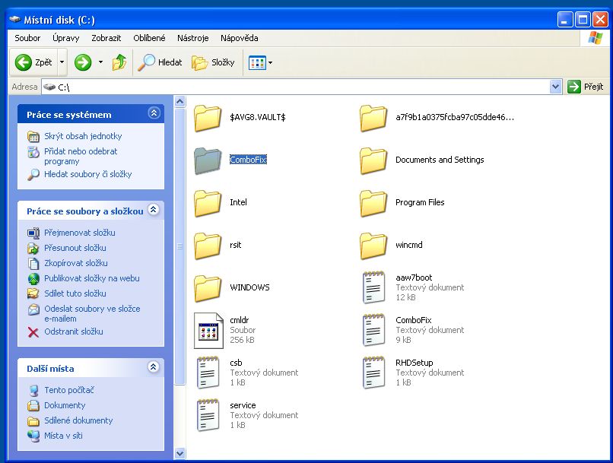Go up one folder level icon

[119, 62]
